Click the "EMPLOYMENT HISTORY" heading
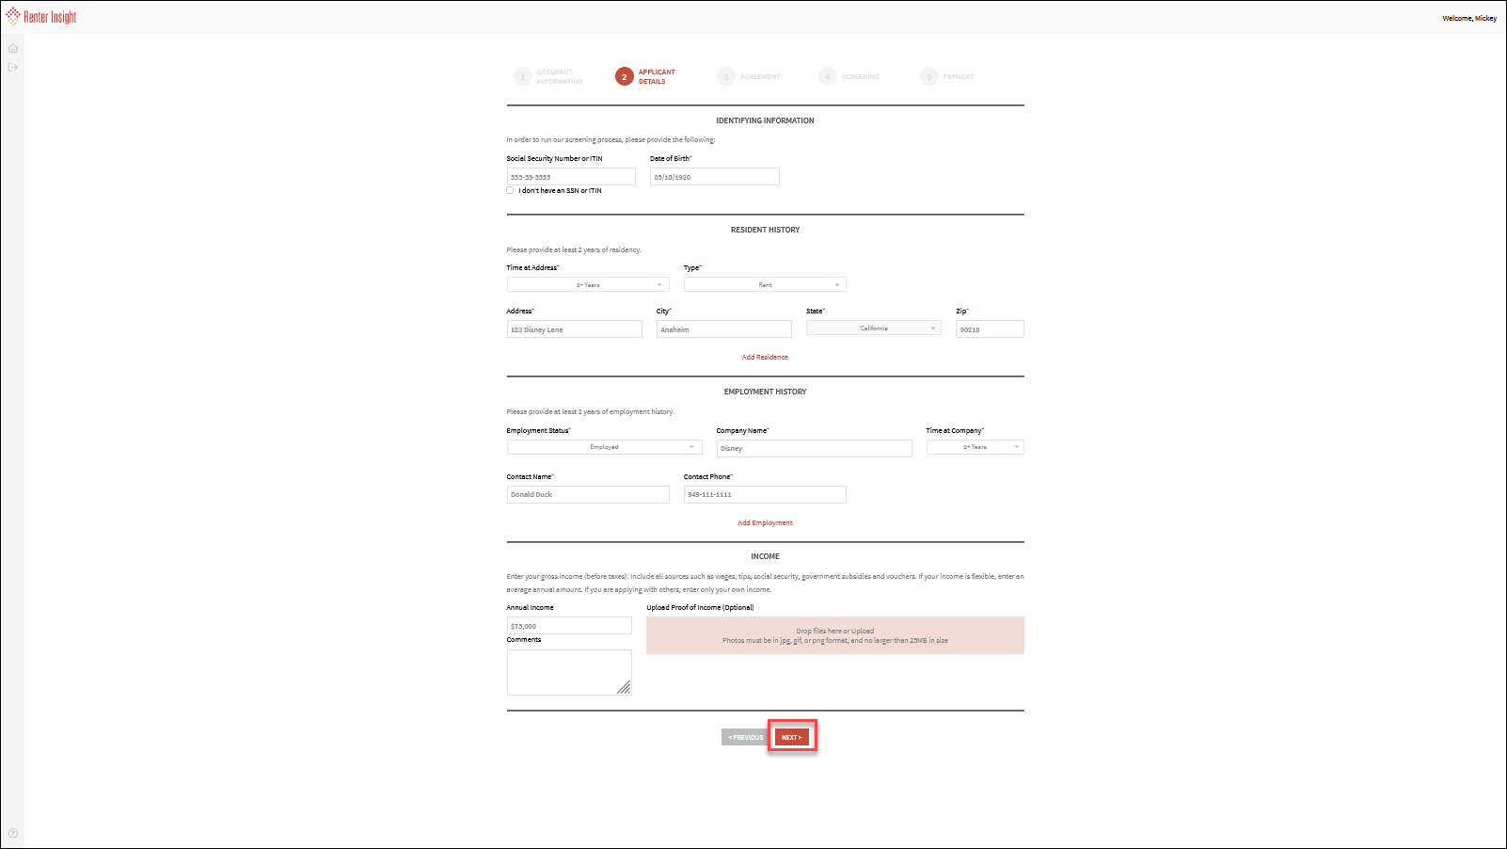 pos(765,392)
